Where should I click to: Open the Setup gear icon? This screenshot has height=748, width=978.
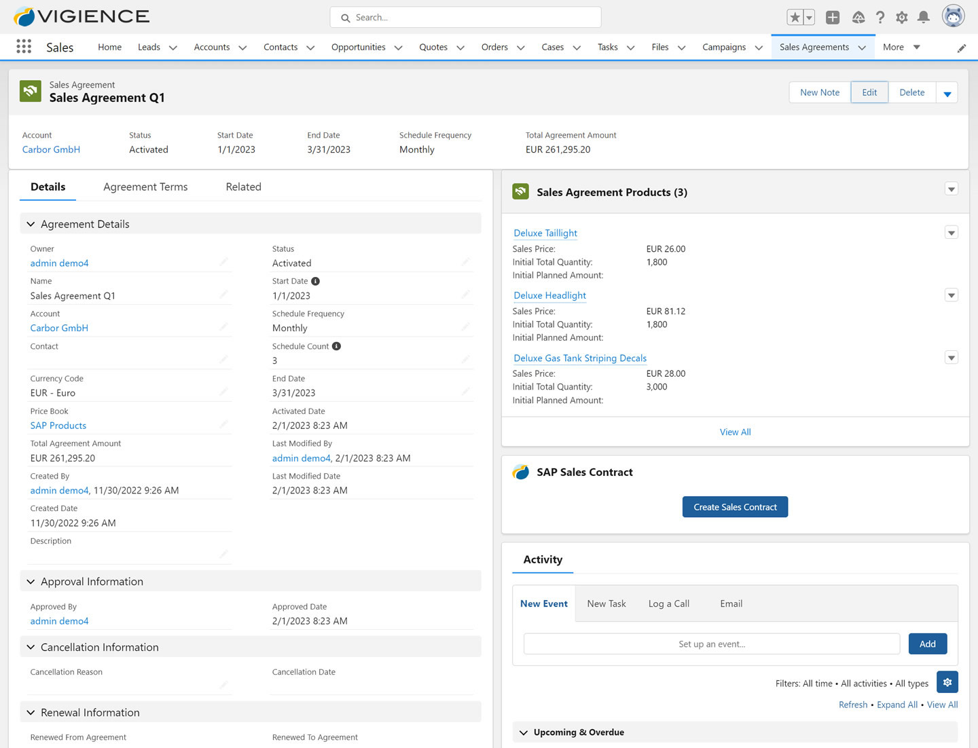click(x=902, y=18)
